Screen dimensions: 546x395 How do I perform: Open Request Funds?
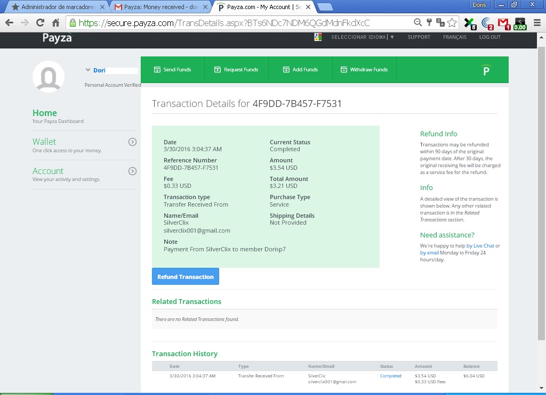point(236,70)
